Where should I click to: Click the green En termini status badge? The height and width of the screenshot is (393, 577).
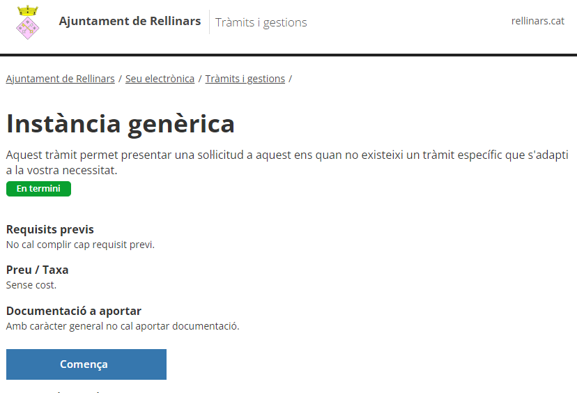[38, 189]
